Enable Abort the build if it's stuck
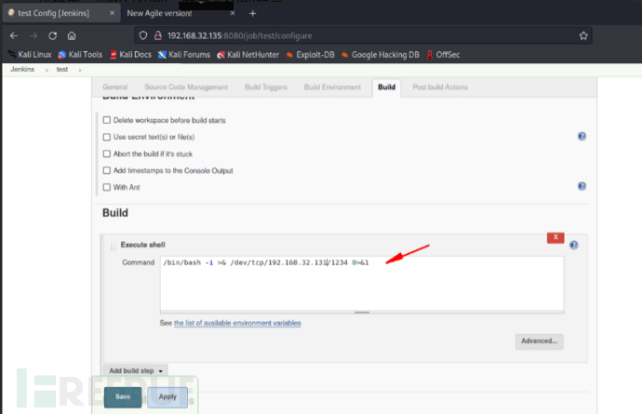Image resolution: width=642 pixels, height=414 pixels. pos(107,154)
